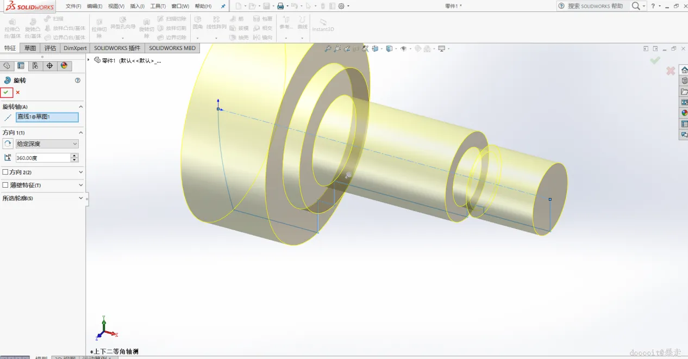Click the search magnifier icon
This screenshot has height=359, width=688.
(635, 6)
